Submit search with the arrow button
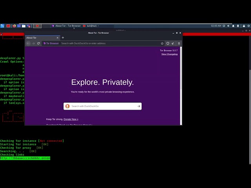This screenshot has height=188, width=251. [x=138, y=106]
